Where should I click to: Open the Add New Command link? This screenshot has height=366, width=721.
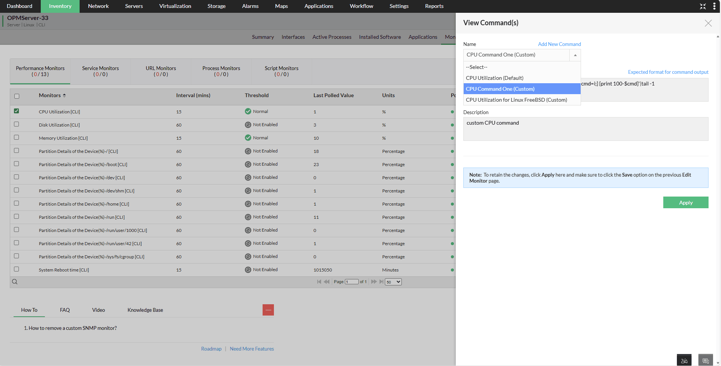pos(559,44)
